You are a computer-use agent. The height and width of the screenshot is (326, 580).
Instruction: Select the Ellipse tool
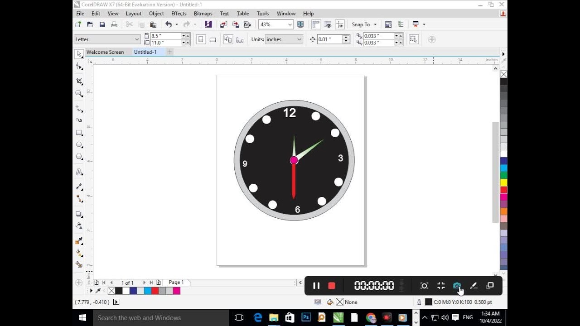pyautogui.click(x=79, y=145)
